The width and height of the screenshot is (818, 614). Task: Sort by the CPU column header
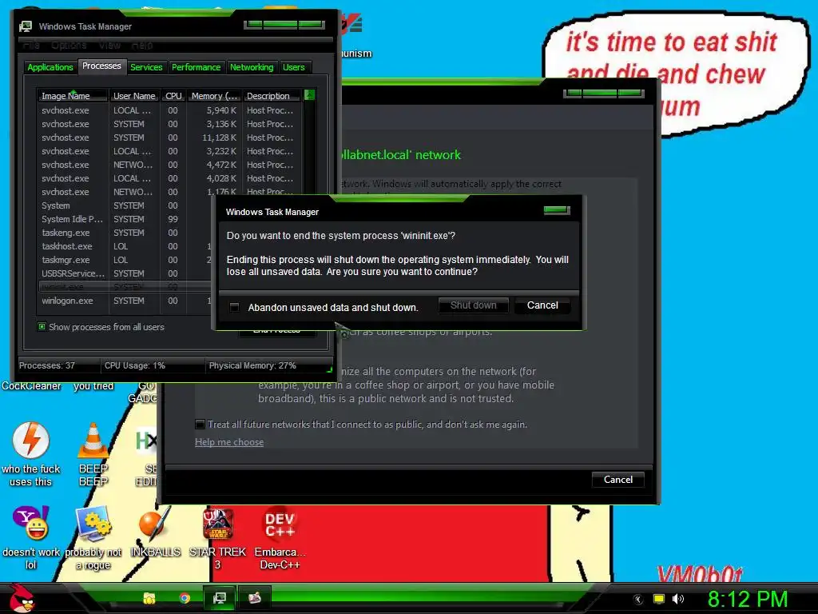point(173,96)
